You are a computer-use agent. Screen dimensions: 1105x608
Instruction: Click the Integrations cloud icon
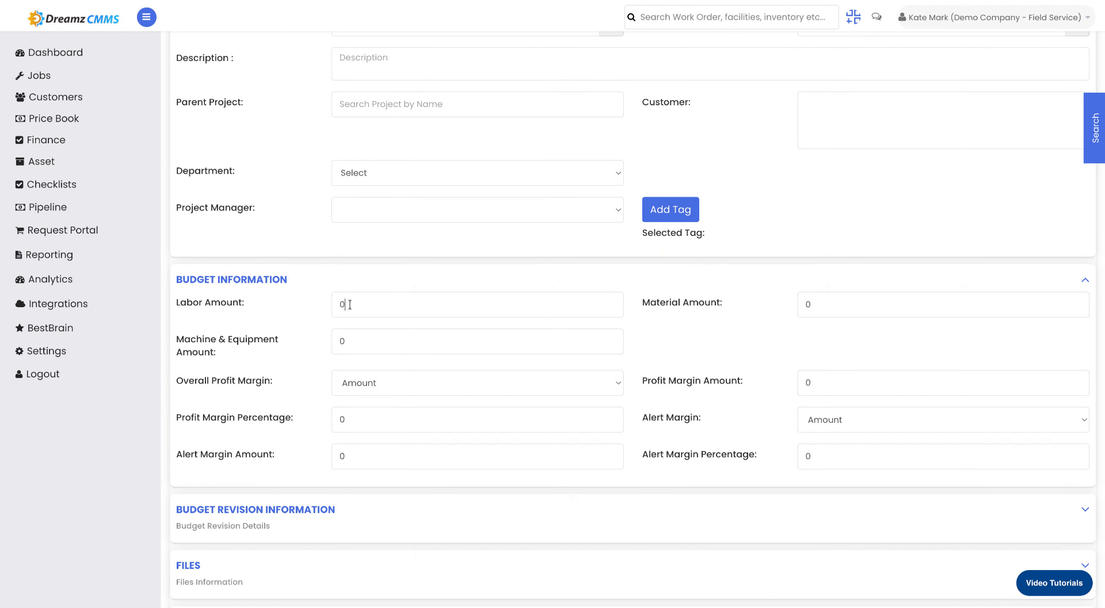(21, 304)
